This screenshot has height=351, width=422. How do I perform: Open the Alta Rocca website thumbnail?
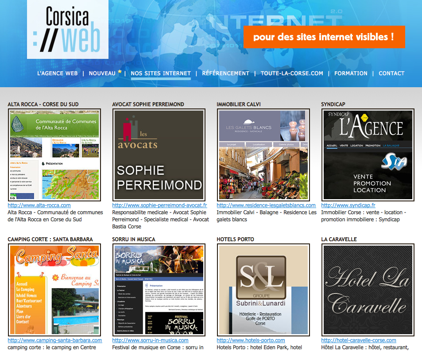(x=54, y=155)
